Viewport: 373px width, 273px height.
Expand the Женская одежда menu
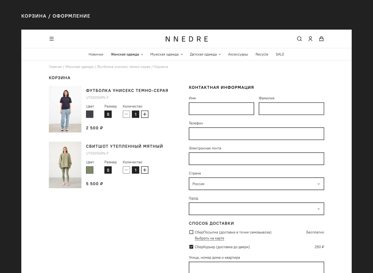[x=127, y=54]
